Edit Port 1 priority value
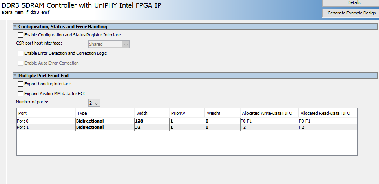379x184 pixels. [187, 127]
